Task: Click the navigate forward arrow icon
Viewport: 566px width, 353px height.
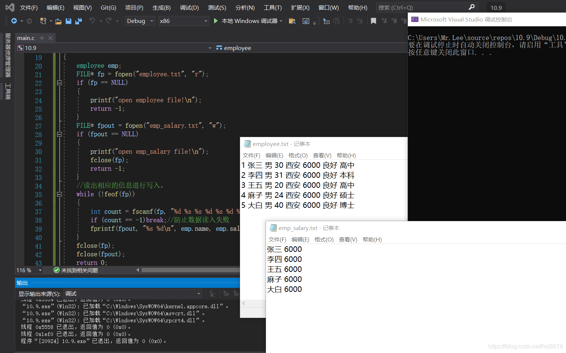Action: pos(29,21)
